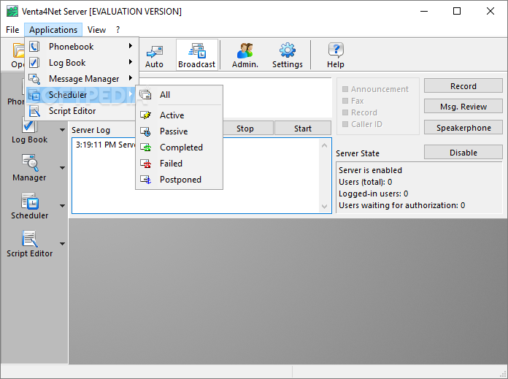
Task: Open Log Book from the left sidebar
Action: click(30, 131)
